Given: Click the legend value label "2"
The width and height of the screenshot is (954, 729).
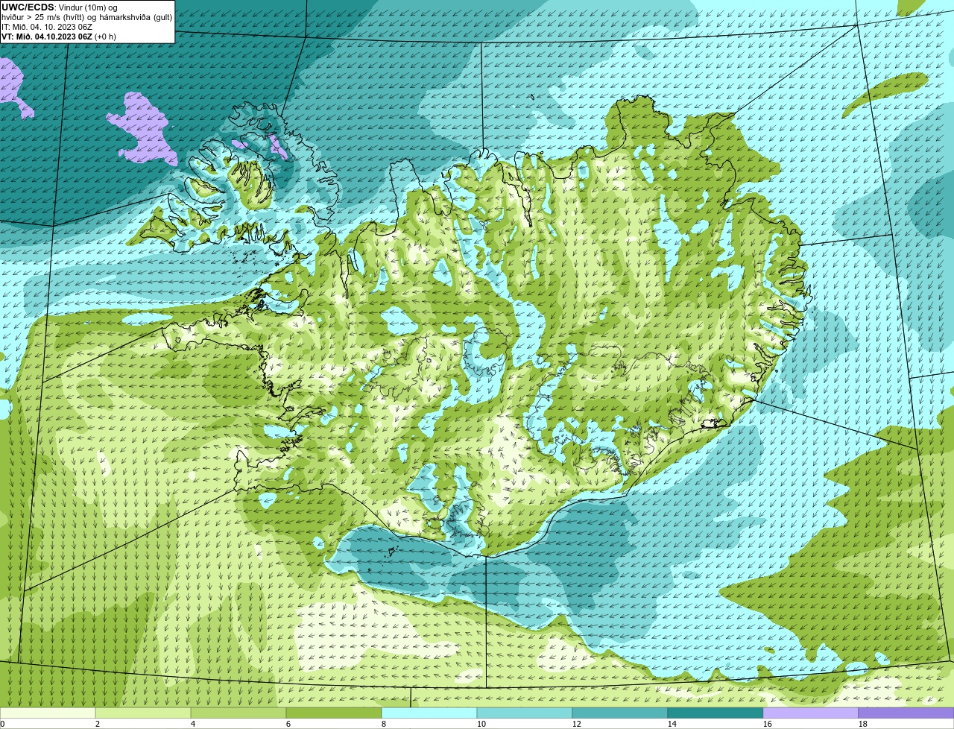Looking at the screenshot, I should click(98, 724).
